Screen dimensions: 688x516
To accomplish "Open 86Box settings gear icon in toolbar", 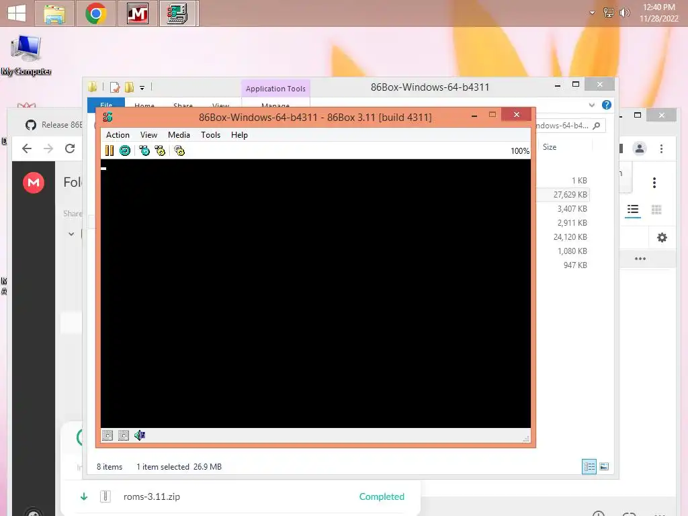I will (x=179, y=151).
